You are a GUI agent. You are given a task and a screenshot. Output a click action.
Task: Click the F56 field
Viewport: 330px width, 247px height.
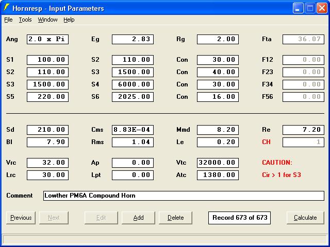point(303,97)
